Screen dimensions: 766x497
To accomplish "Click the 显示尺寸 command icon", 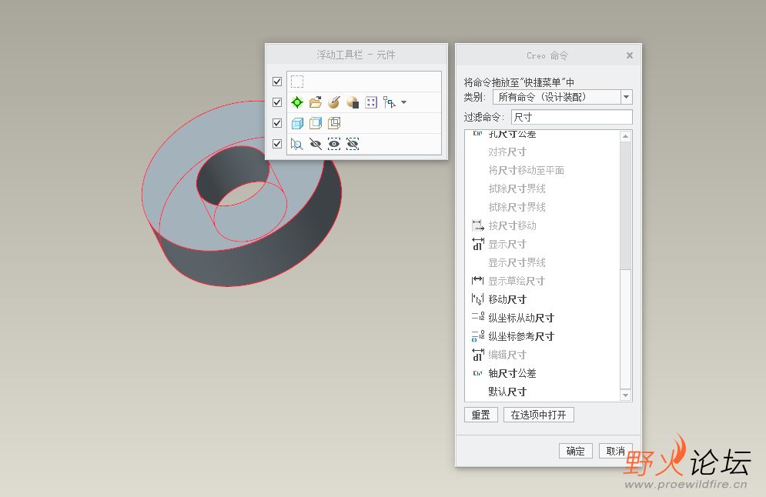I will [x=478, y=244].
